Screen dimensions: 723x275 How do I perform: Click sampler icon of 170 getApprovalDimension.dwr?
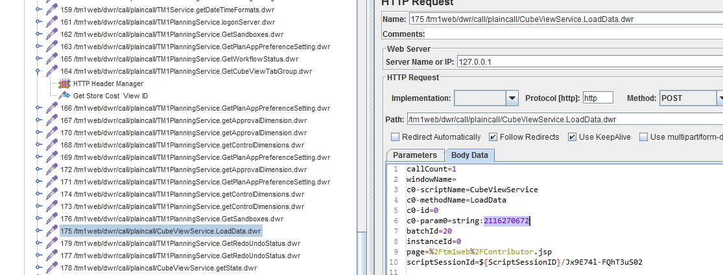point(52,133)
